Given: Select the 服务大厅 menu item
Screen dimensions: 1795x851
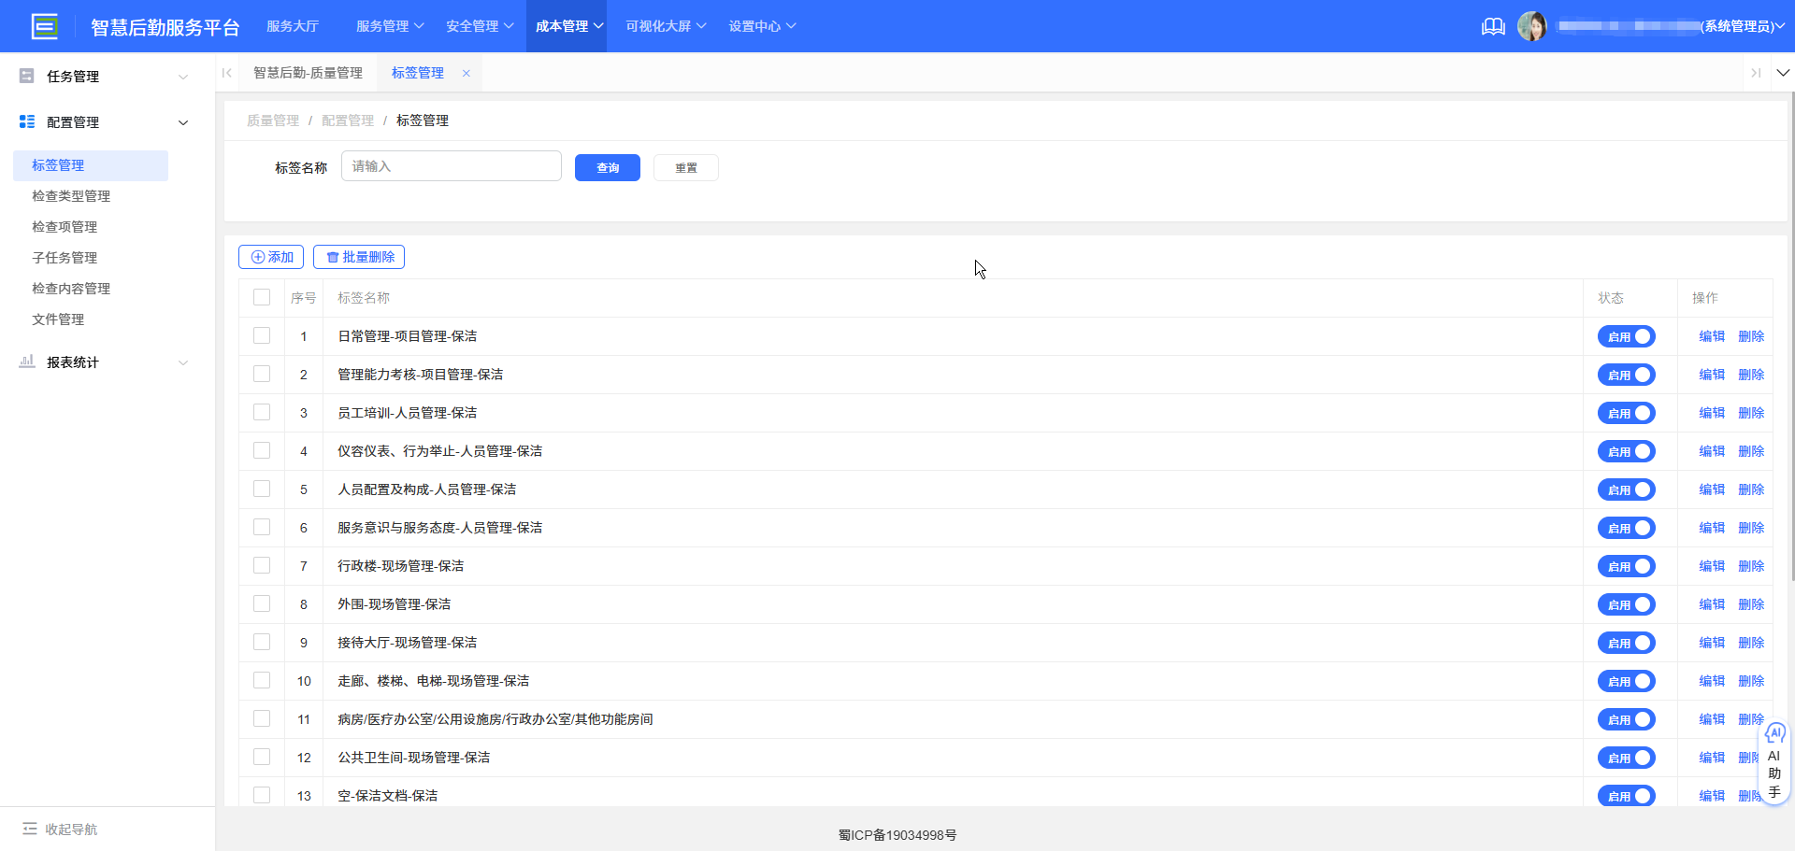Looking at the screenshot, I should point(293,25).
